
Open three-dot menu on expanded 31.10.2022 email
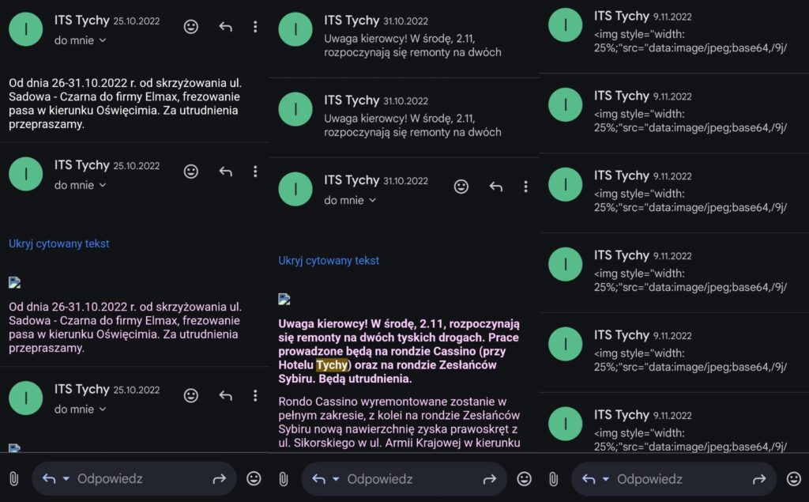click(525, 187)
